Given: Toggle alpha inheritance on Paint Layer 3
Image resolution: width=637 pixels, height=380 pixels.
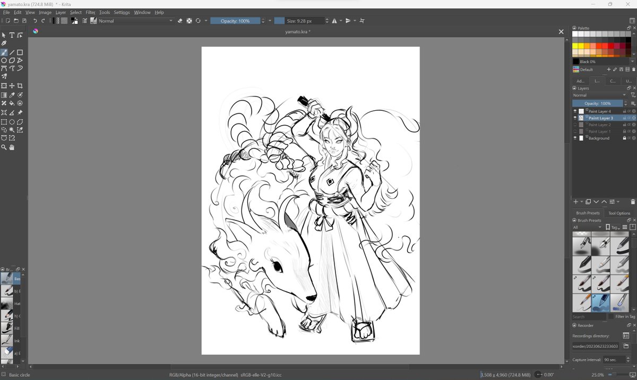Looking at the screenshot, I should pyautogui.click(x=629, y=118).
